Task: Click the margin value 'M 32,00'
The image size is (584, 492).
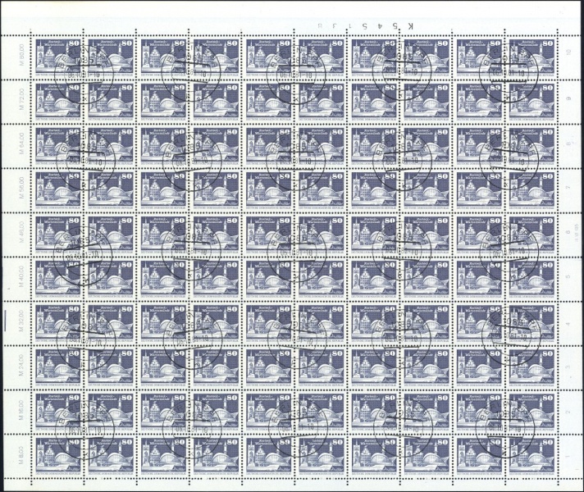Action: coord(21,321)
